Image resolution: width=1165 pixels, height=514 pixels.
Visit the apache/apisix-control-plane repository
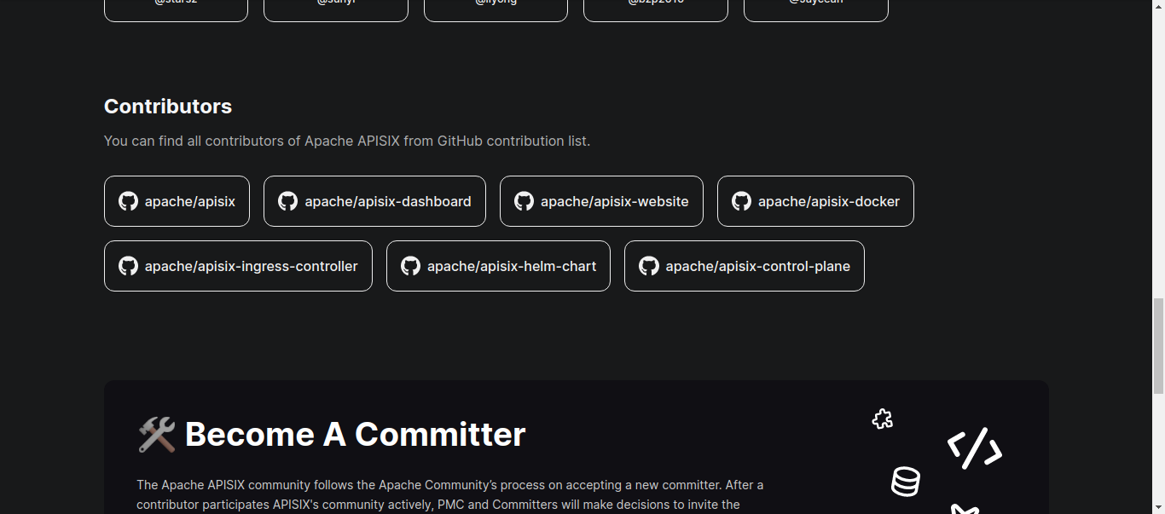pos(744,266)
